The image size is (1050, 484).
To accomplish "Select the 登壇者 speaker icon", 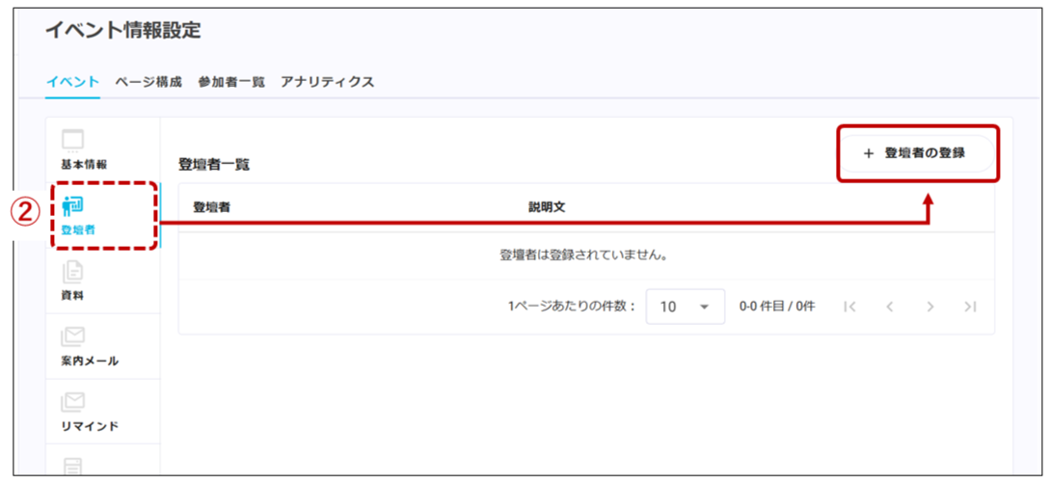I will point(72,207).
